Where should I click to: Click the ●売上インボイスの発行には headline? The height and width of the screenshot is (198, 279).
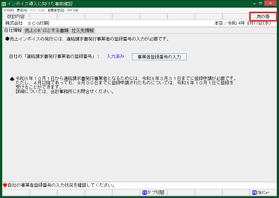click(87, 39)
